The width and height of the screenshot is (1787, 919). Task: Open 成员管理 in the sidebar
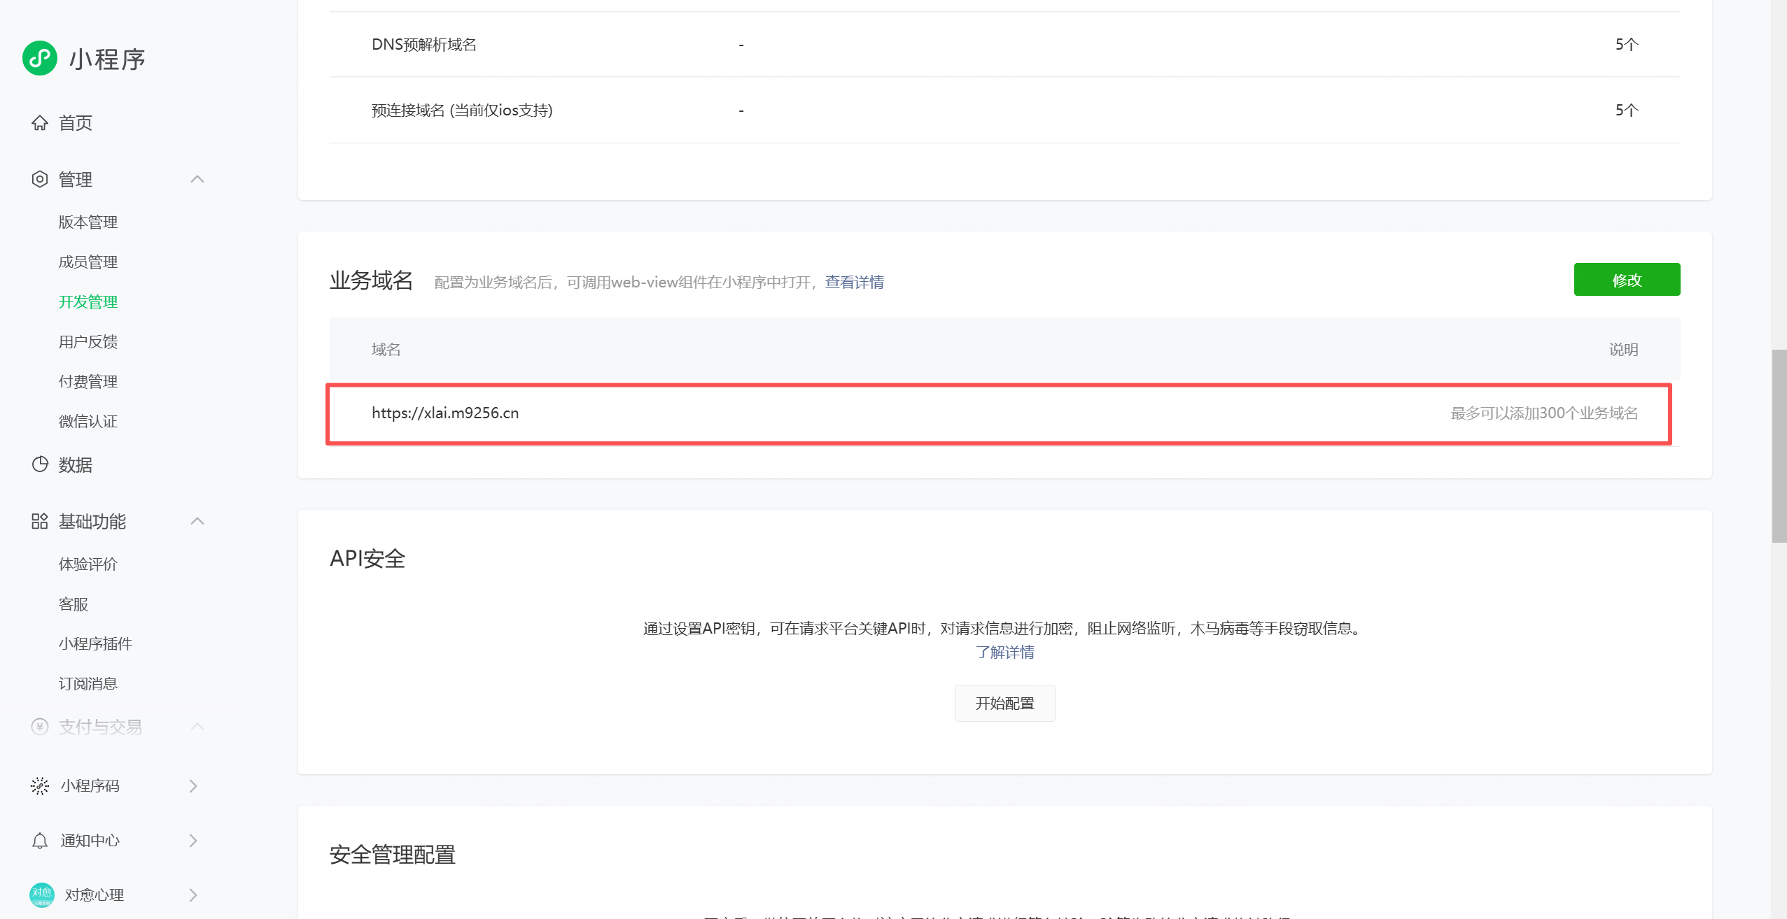tap(88, 262)
